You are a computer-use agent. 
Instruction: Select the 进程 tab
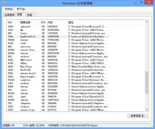coord(21,15)
